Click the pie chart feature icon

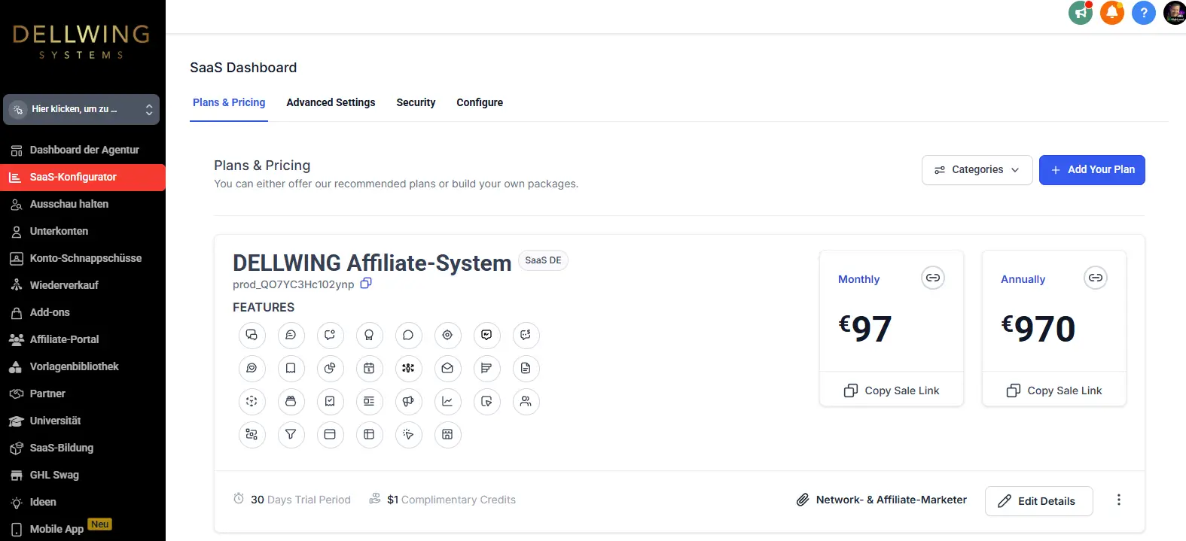tap(330, 369)
